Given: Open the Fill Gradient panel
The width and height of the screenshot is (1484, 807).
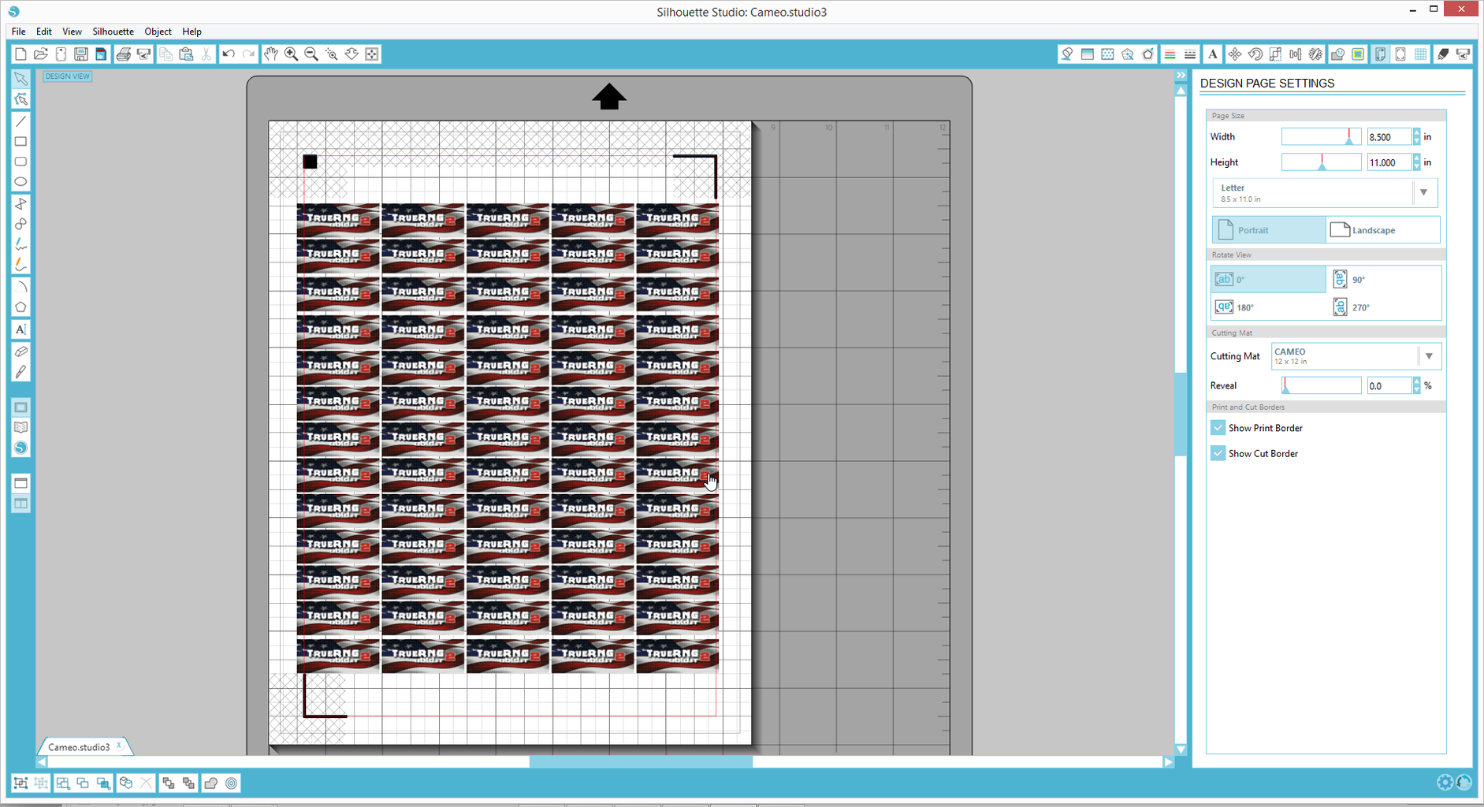Looking at the screenshot, I should click(x=1088, y=54).
